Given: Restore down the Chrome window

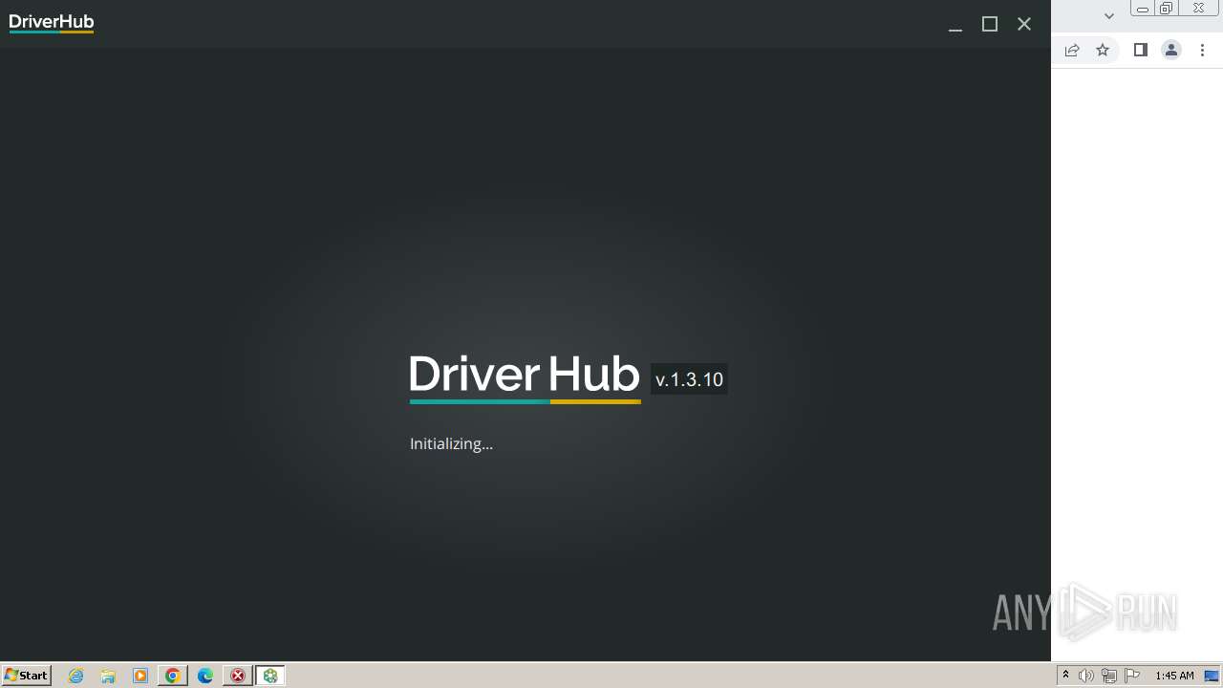Looking at the screenshot, I should point(1166,9).
